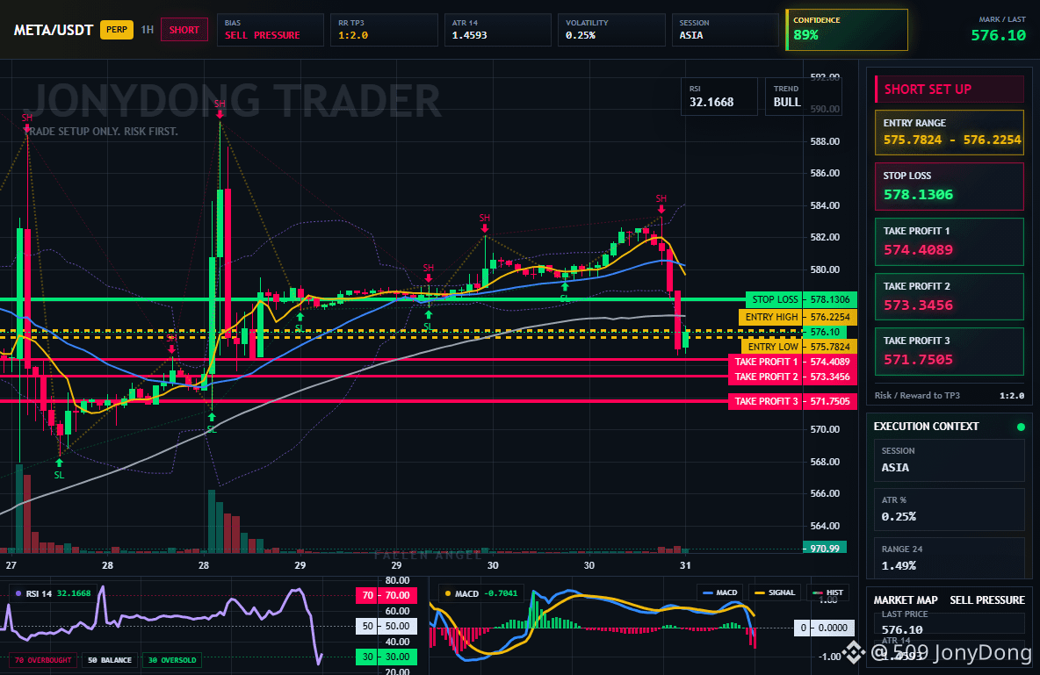
Task: Click the Take Profit 2 chart level label
Action: (x=792, y=377)
